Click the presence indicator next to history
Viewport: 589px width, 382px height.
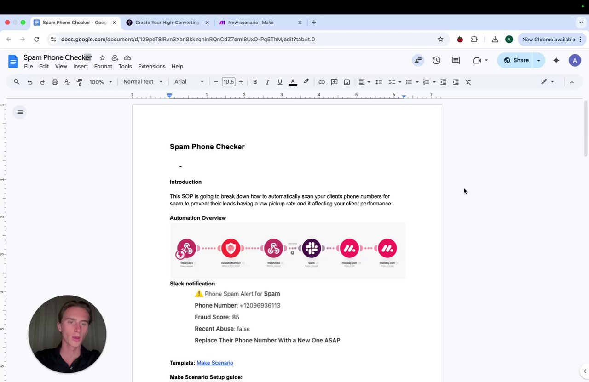click(x=418, y=60)
